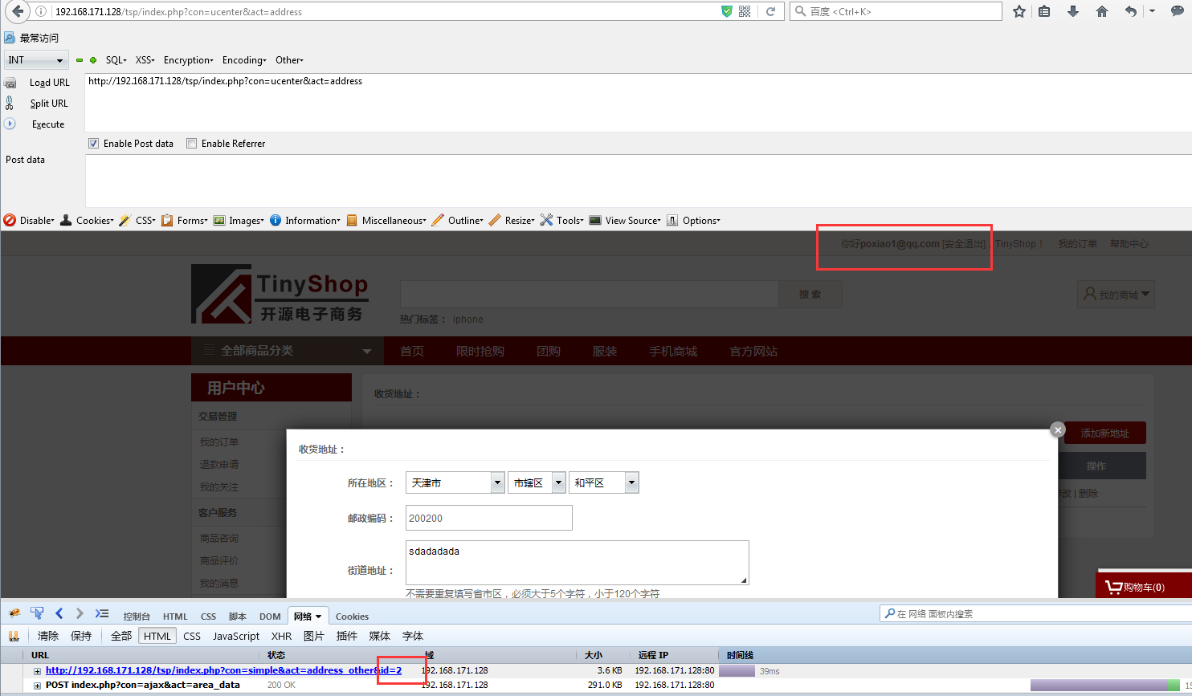Go to the browser home page icon
Image resolution: width=1192 pixels, height=696 pixels.
(1102, 11)
